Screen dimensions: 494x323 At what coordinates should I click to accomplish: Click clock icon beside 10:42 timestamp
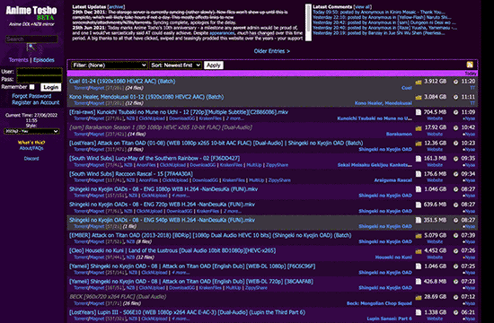click(x=455, y=127)
